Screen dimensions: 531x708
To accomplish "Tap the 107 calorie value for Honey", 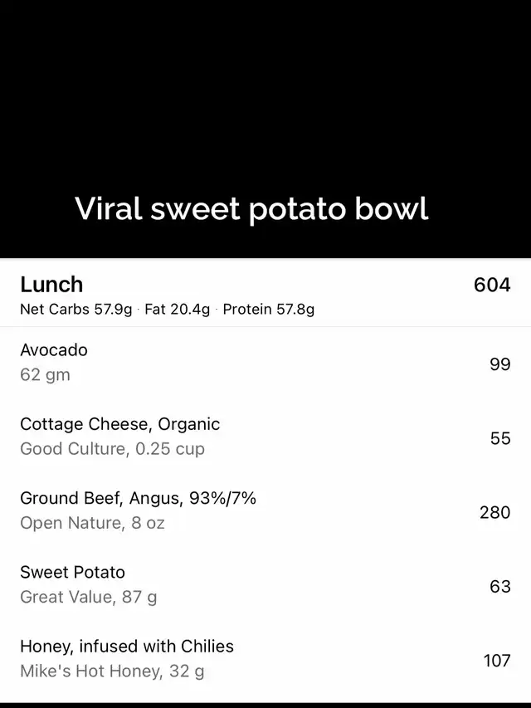I will (496, 661).
